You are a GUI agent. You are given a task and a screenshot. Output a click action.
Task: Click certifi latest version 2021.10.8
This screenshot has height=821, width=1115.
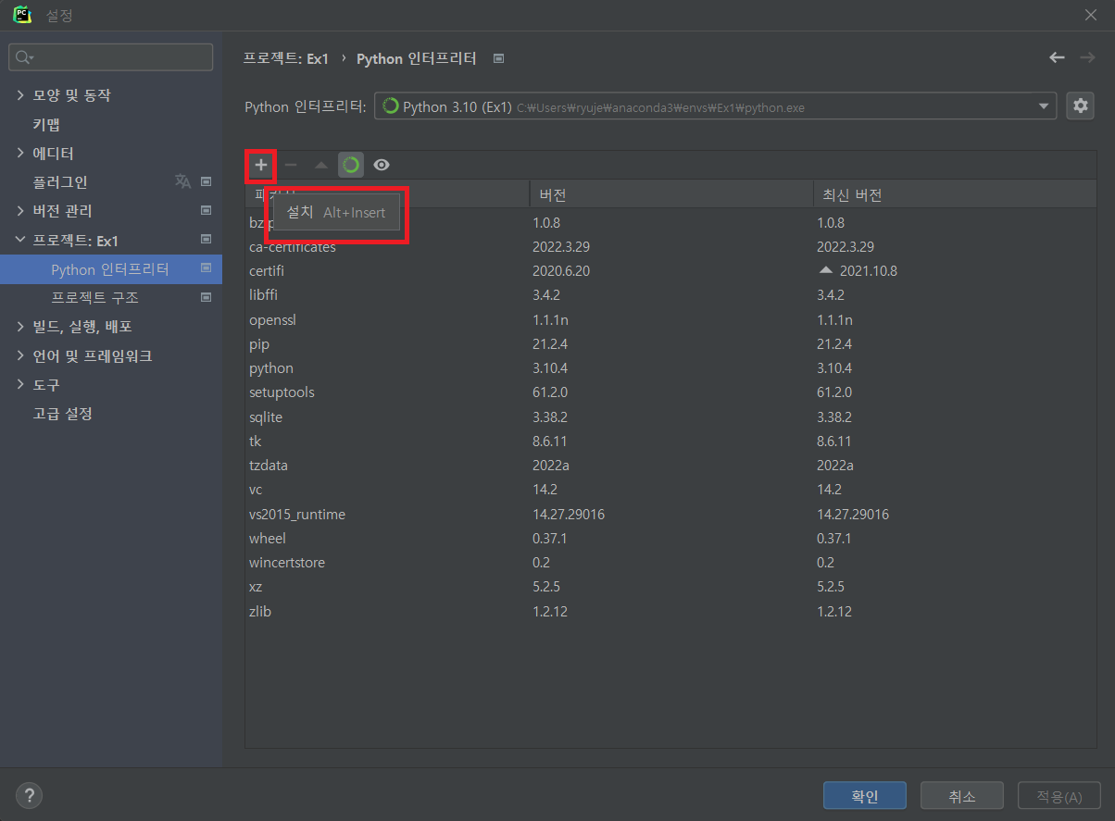pyautogui.click(x=868, y=271)
